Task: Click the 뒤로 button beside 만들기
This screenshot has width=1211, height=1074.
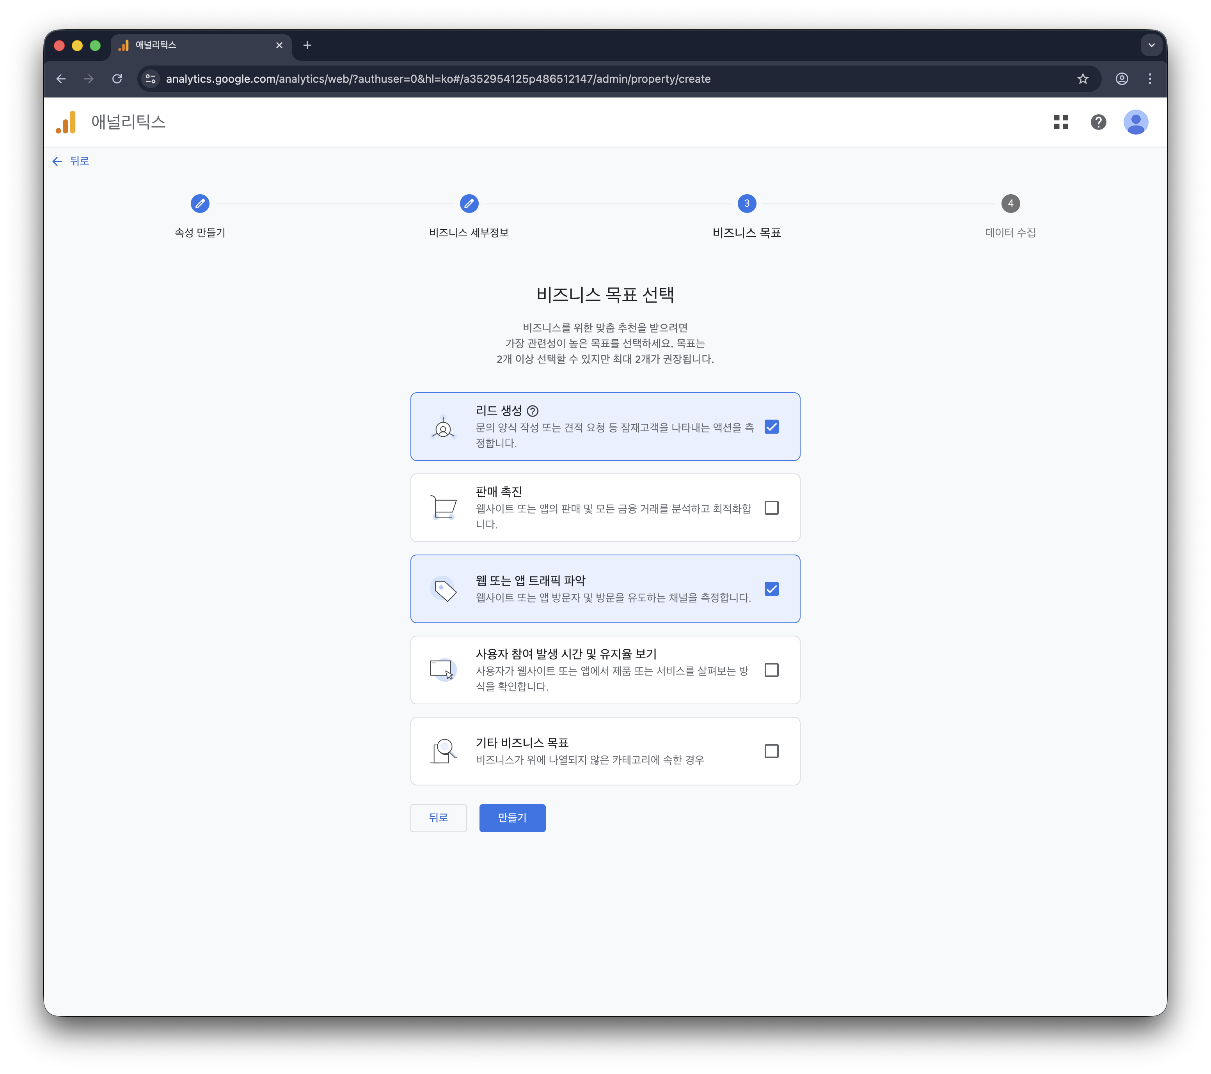Action: coord(438,818)
